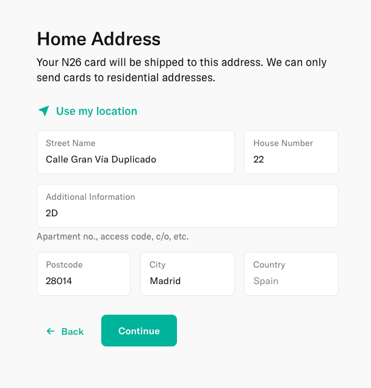Screen dimensions: 371x388
Task: Focus the Additional Information field
Action: (187, 206)
